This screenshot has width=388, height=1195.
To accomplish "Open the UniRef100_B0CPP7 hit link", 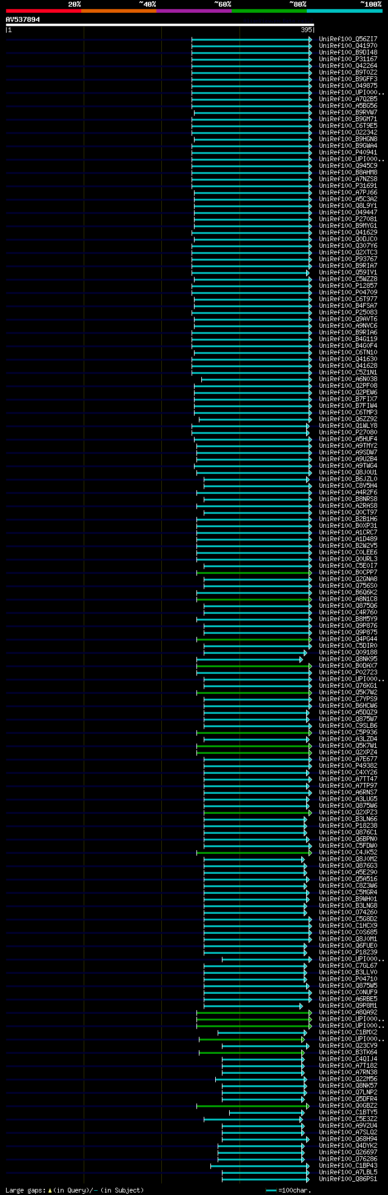I will point(348,572).
